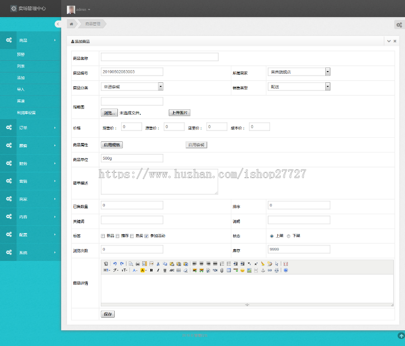The image size is (405, 346).
Task: Click the 启用套餐 button
Action: point(196,145)
